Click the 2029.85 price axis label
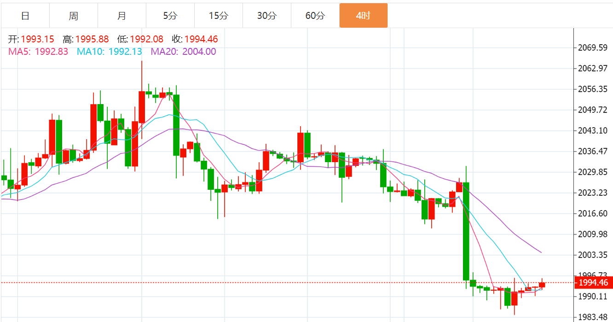 pyautogui.click(x=593, y=172)
